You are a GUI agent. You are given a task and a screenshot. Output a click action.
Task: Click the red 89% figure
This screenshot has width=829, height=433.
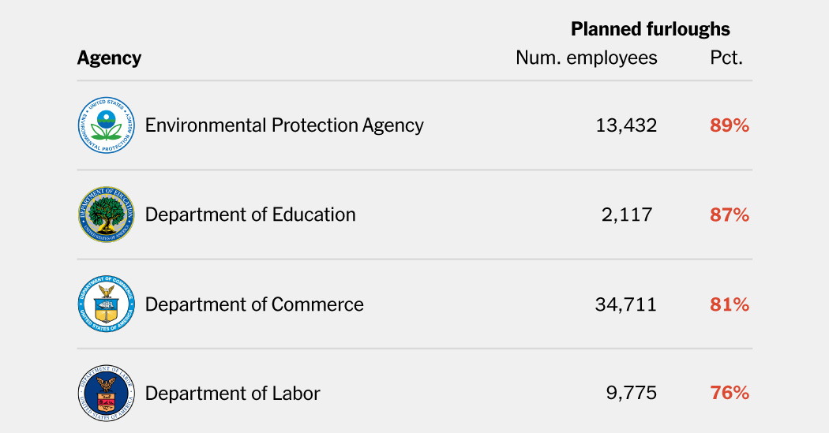729,125
